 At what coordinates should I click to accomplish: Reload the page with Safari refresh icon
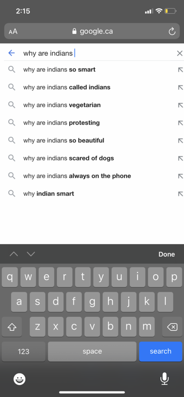172,32
